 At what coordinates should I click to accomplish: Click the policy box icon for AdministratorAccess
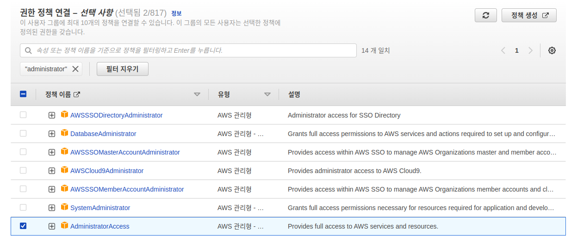point(64,225)
